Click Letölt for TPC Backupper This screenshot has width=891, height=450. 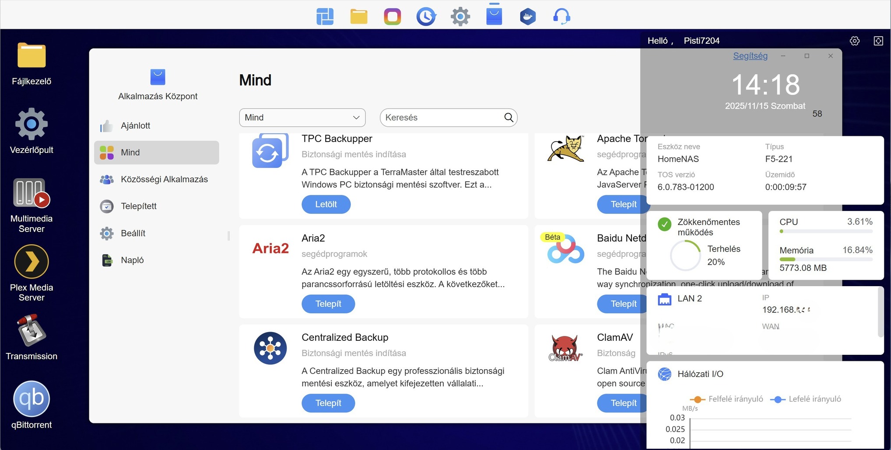326,204
